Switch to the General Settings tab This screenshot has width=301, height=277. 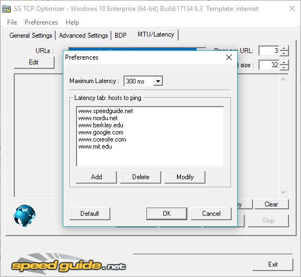(31, 36)
